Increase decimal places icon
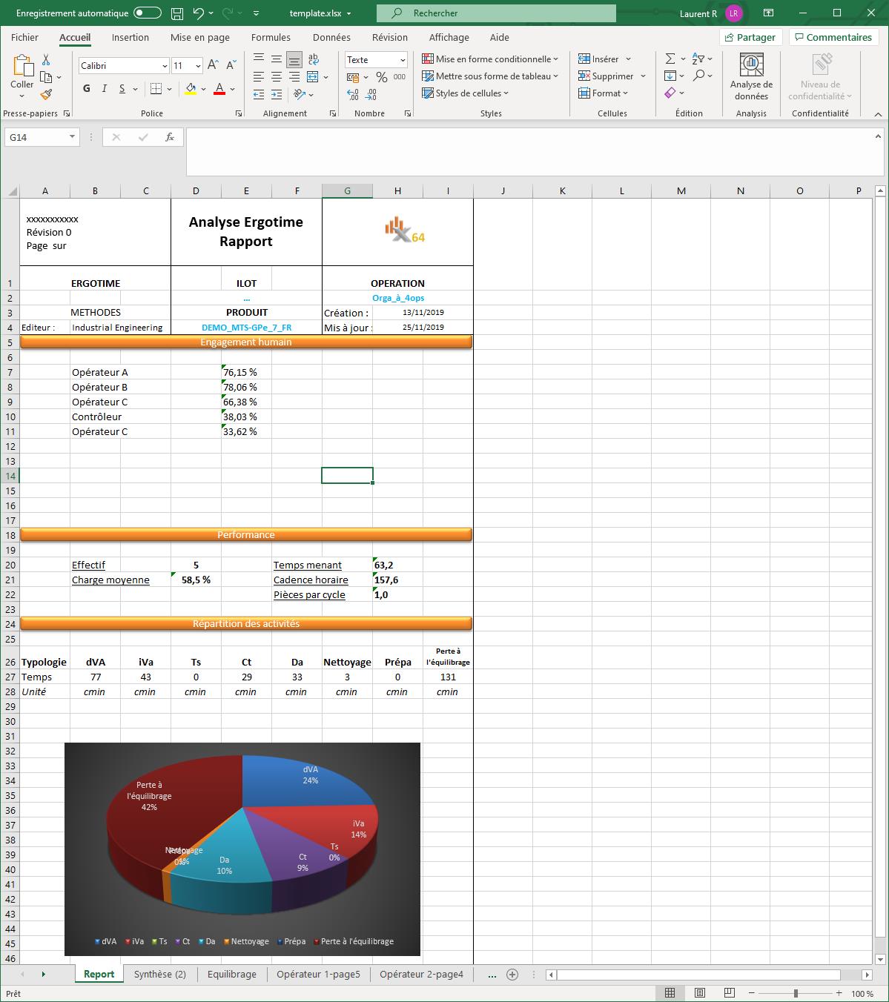Viewport: 889px width, 1002px height. click(353, 95)
